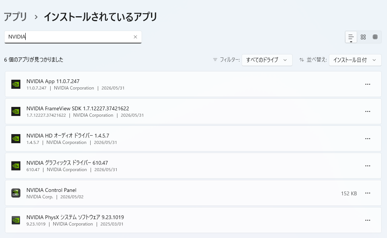Select the NVIDIA PhysX システム ソフトウェア 9.23.1019 title

[x=75, y=217]
